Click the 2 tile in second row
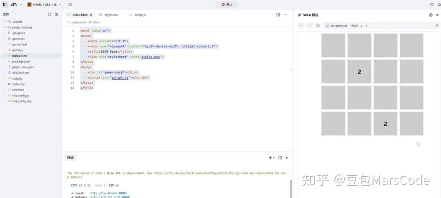This screenshot has width=441, height=198. point(359,71)
